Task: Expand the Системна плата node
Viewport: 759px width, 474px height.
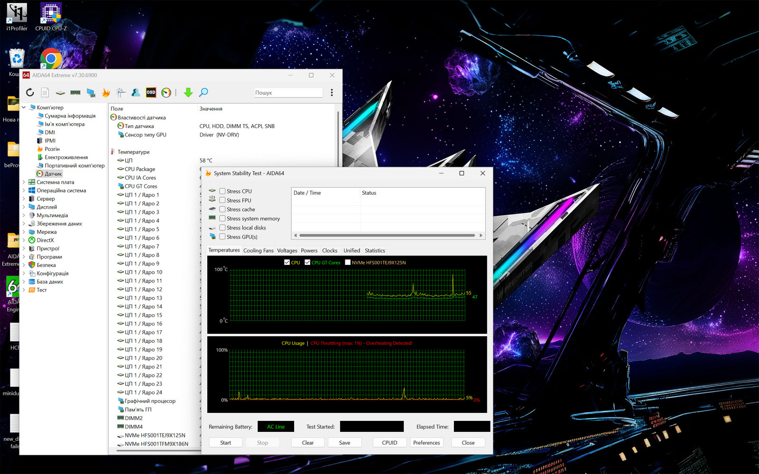Action: [24, 182]
